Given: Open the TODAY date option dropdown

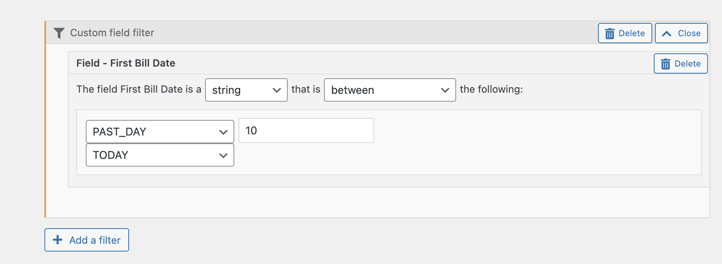Looking at the screenshot, I should [160, 155].
